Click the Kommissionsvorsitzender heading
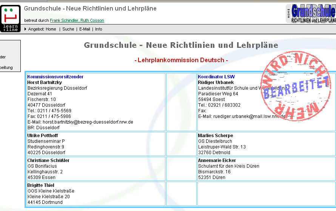The height and width of the screenshot is (211, 336). [x=55, y=77]
